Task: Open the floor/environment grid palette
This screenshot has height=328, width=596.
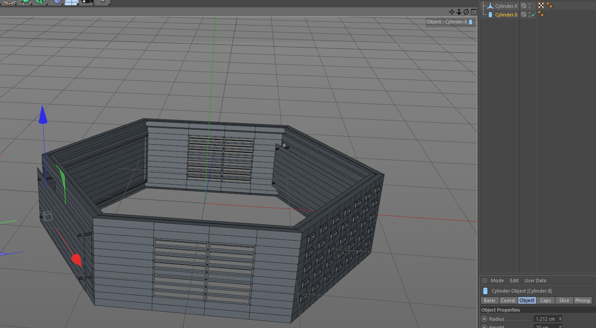Action: click(71, 2)
